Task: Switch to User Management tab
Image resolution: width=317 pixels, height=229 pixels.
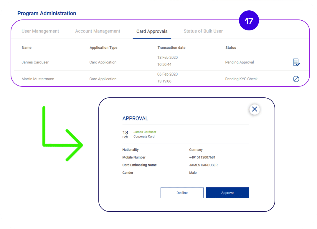Action: pyautogui.click(x=40, y=31)
